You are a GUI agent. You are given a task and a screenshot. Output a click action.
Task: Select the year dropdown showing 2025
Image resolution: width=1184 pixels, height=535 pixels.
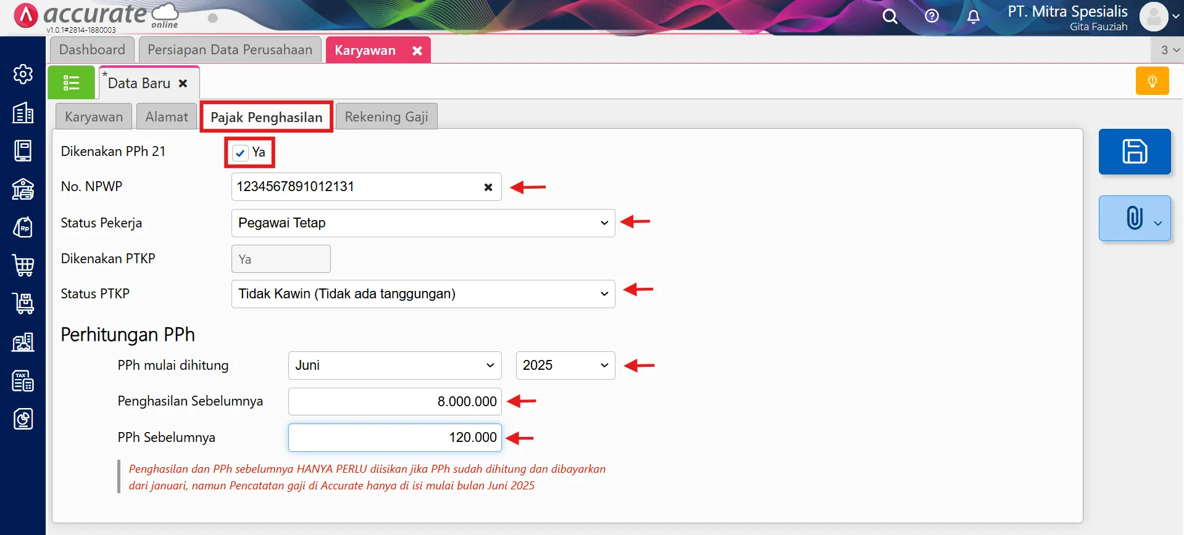[x=565, y=366]
